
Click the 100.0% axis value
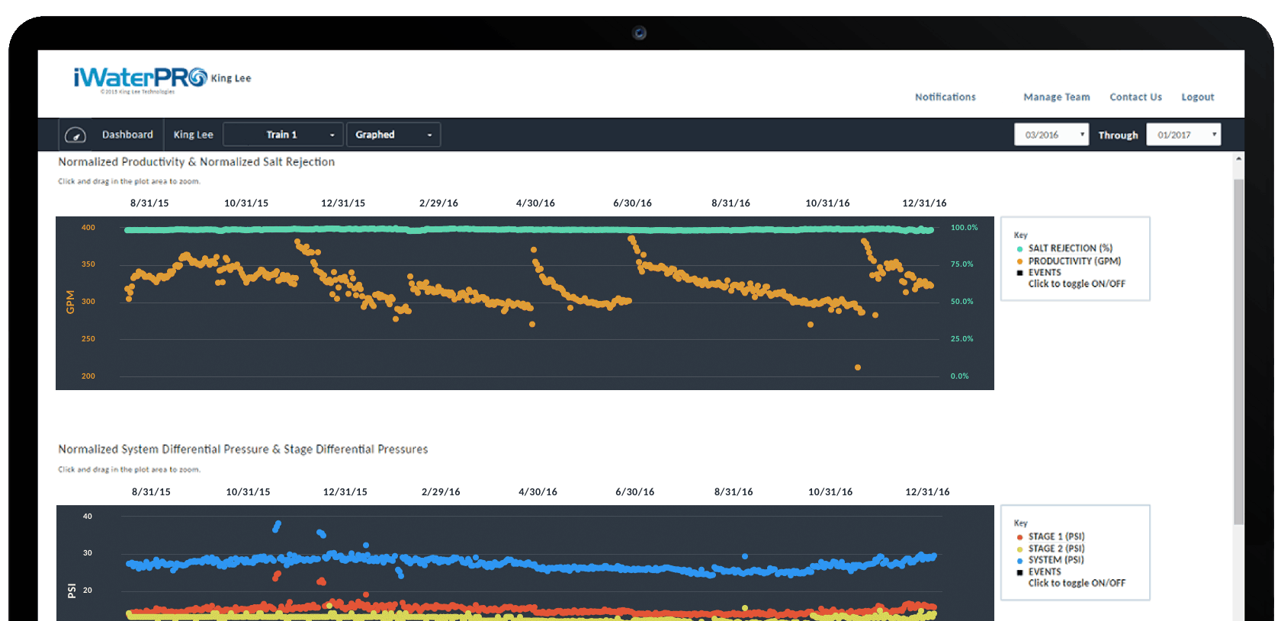(x=964, y=228)
